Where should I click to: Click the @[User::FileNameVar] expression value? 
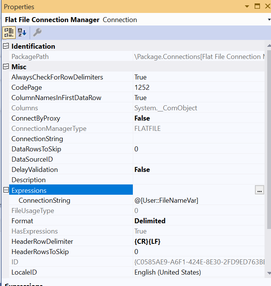(x=166, y=200)
